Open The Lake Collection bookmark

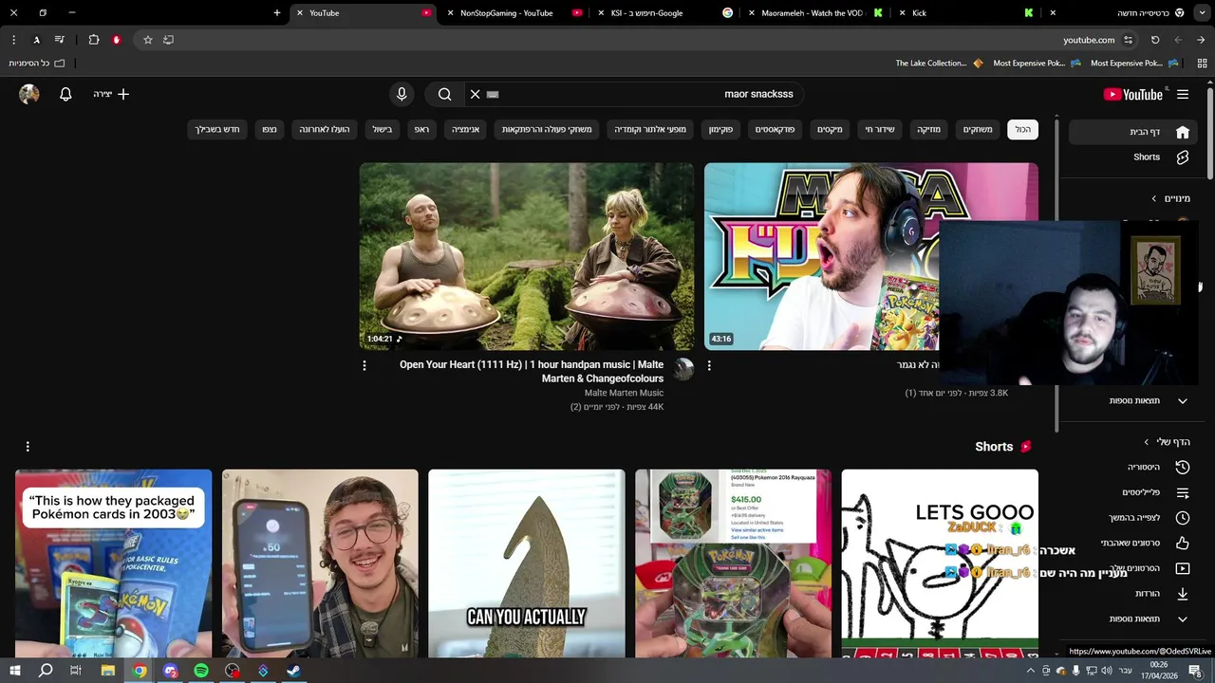click(x=939, y=64)
